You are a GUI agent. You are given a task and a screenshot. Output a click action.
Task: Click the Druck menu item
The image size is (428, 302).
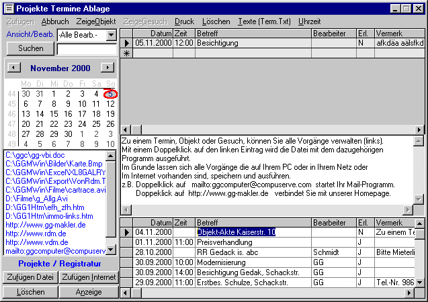pyautogui.click(x=184, y=21)
